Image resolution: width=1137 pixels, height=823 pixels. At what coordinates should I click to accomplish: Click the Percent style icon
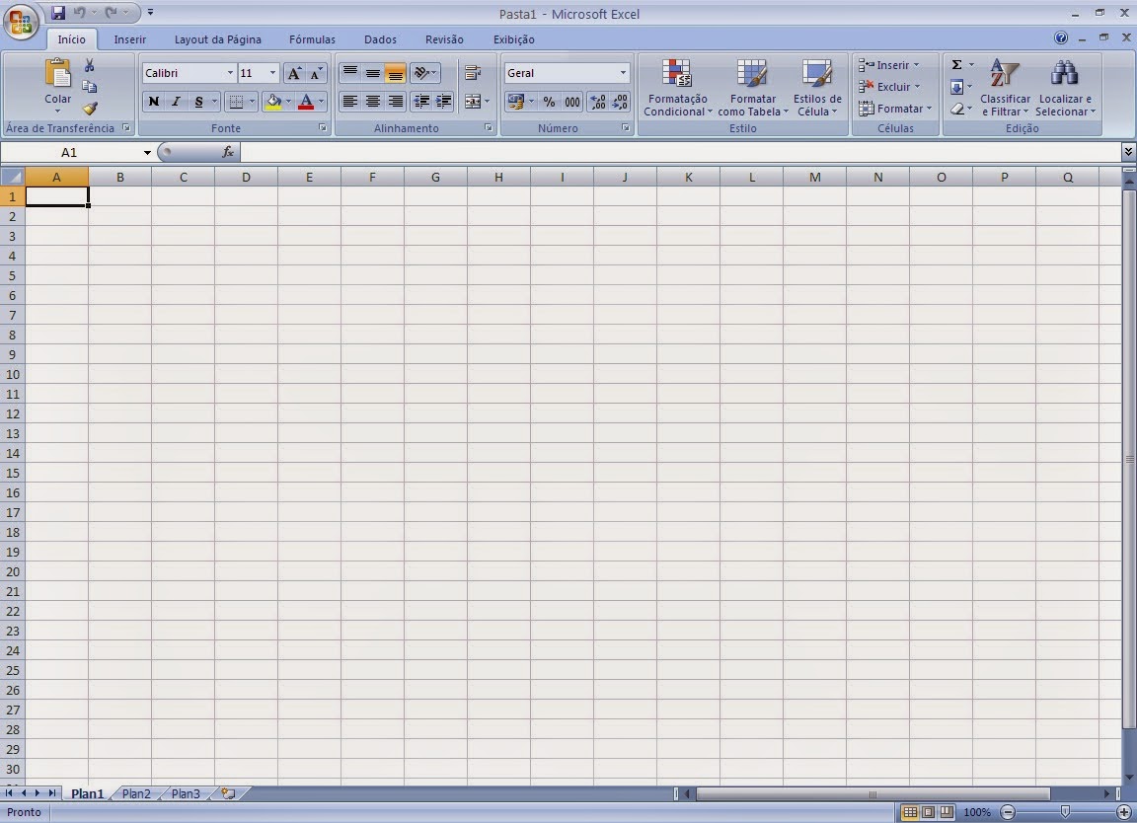point(550,102)
